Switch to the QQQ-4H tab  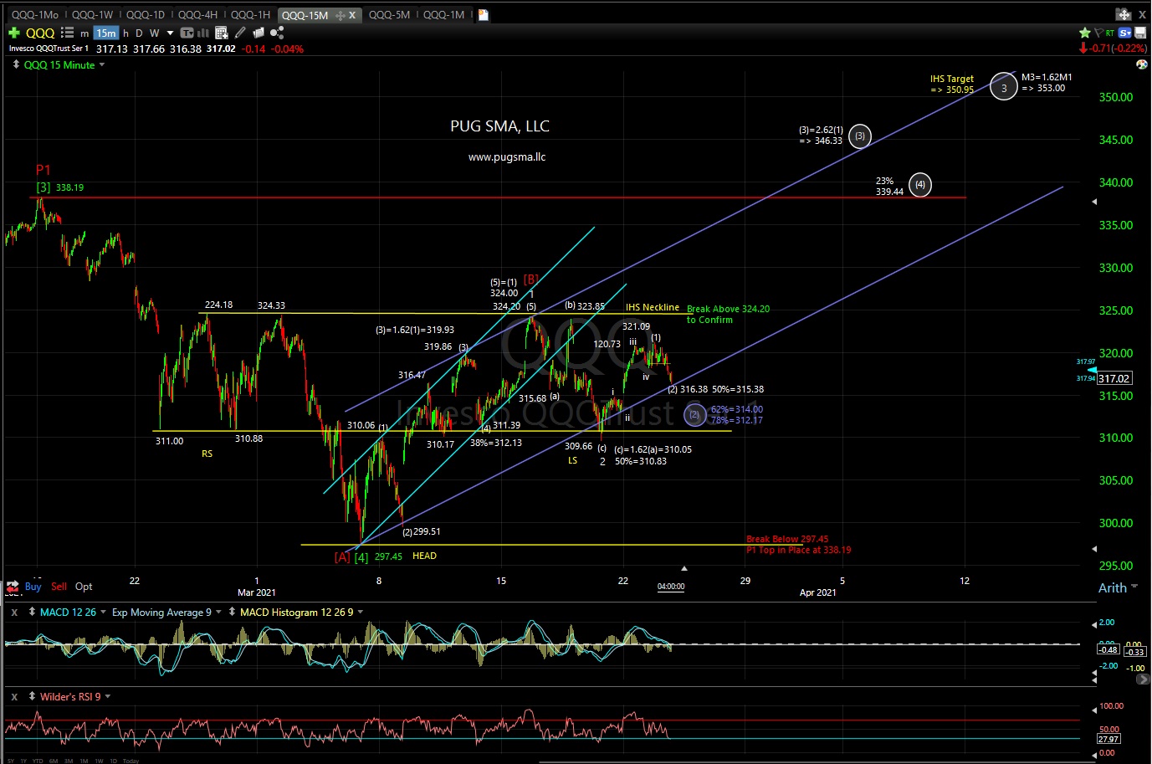[197, 14]
